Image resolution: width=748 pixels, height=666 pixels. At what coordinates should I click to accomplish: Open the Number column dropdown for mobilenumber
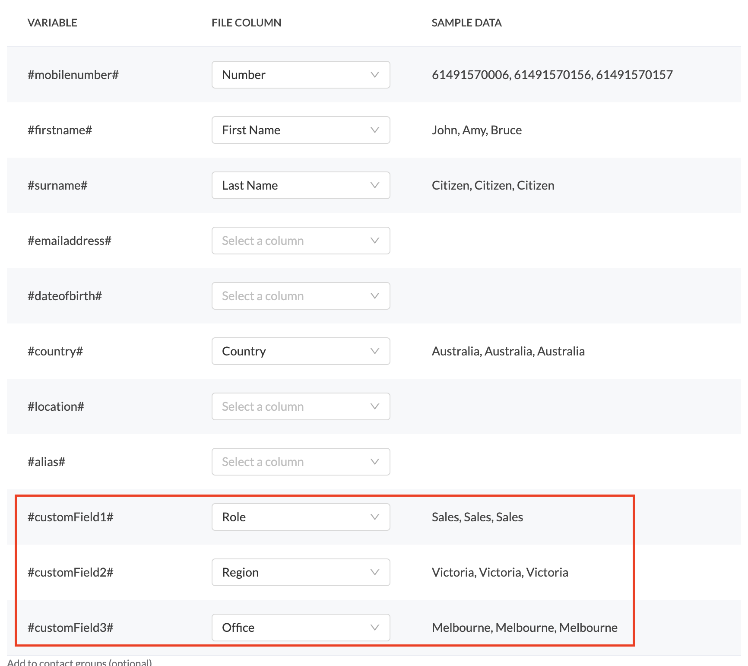(301, 75)
